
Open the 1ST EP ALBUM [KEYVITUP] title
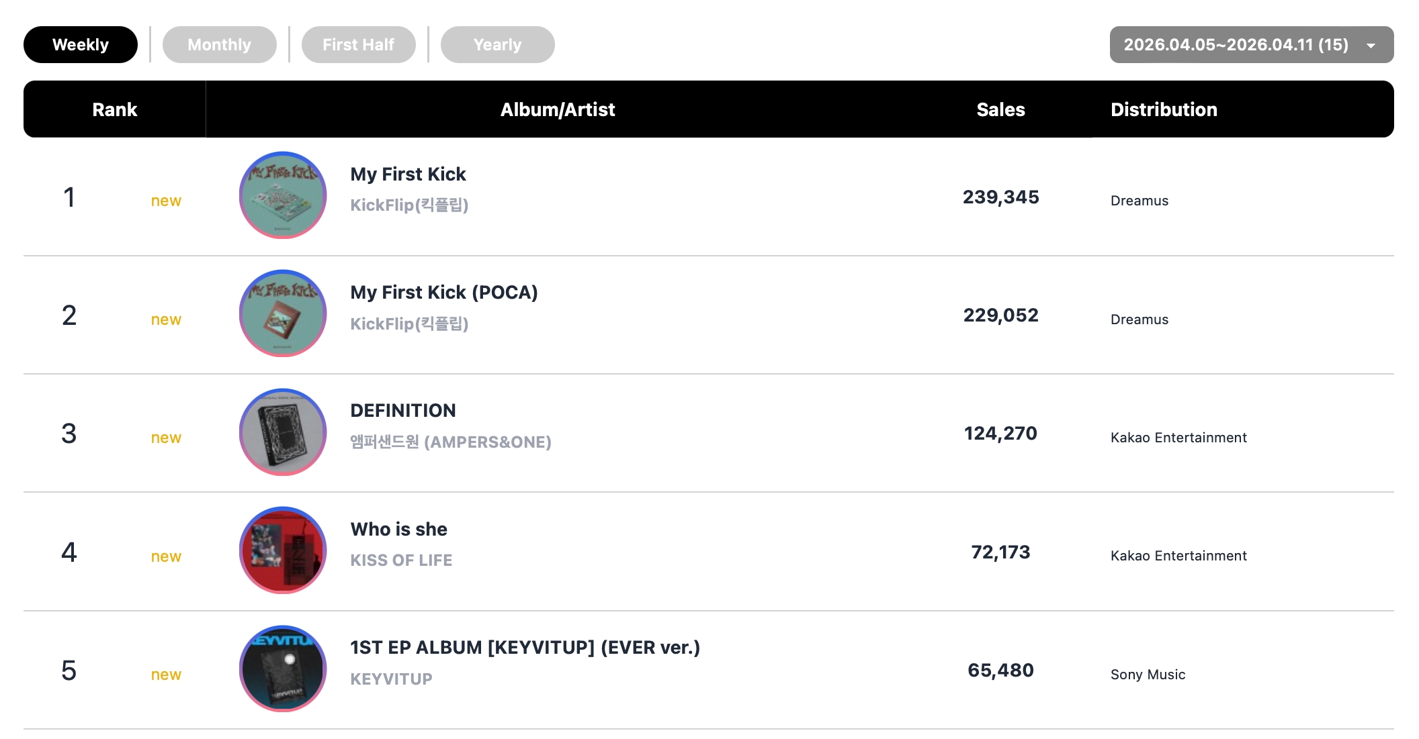point(525,648)
